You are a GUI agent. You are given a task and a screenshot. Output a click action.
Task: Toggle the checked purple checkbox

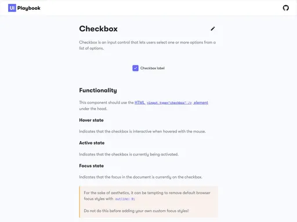click(x=135, y=68)
